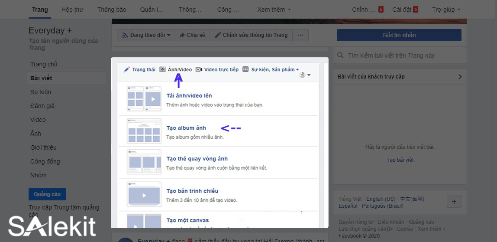Open Nhóm in sidebar
The width and height of the screenshot is (497, 242).
pyautogui.click(x=39, y=175)
